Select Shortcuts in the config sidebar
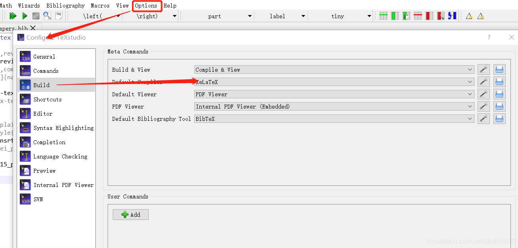 [x=57, y=99]
